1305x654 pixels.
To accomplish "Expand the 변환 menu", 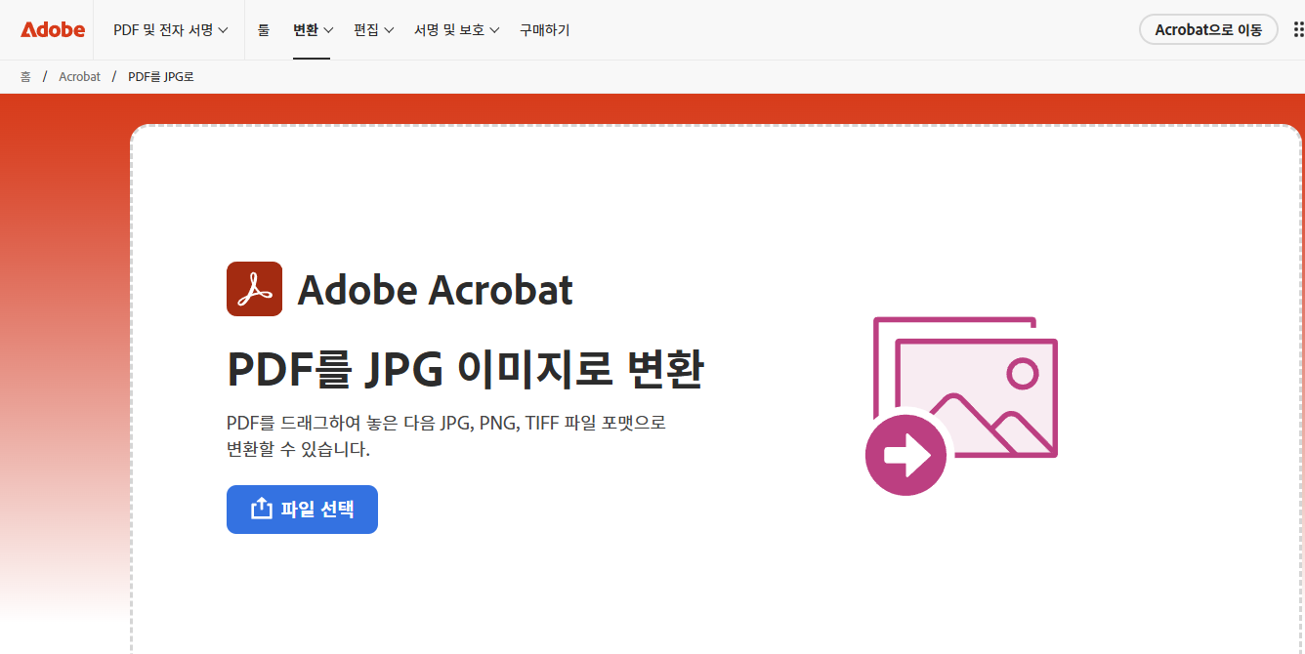I will click(x=313, y=30).
